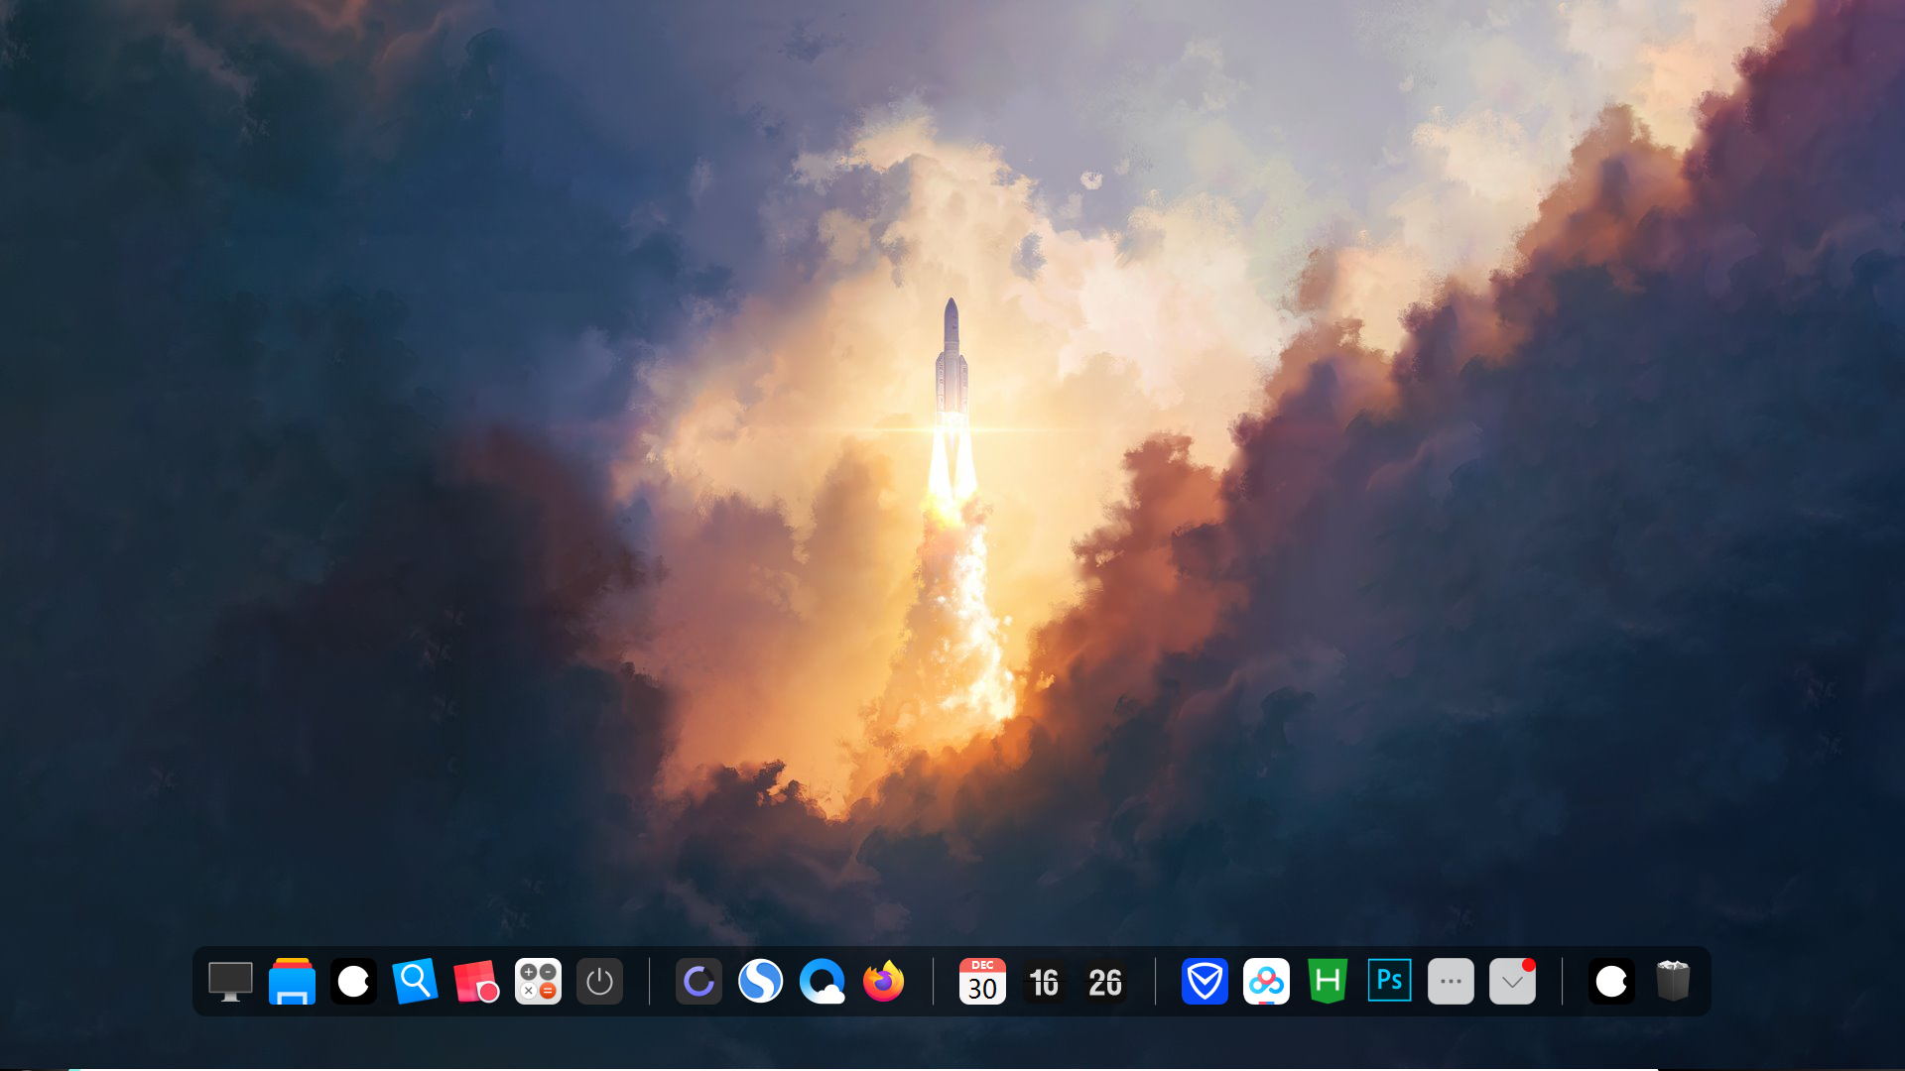This screenshot has height=1071, width=1905.
Task: Open the black circle icon beside trash
Action: 1611,982
